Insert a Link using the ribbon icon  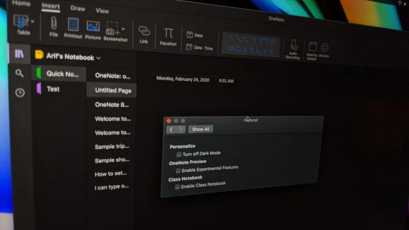click(144, 32)
